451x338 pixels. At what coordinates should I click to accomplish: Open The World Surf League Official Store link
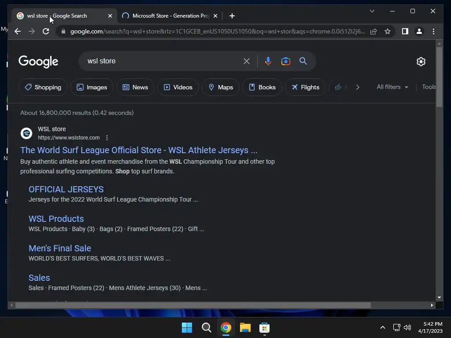pyautogui.click(x=139, y=150)
